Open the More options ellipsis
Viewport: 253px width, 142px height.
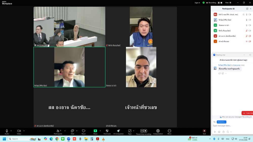tap(170, 132)
